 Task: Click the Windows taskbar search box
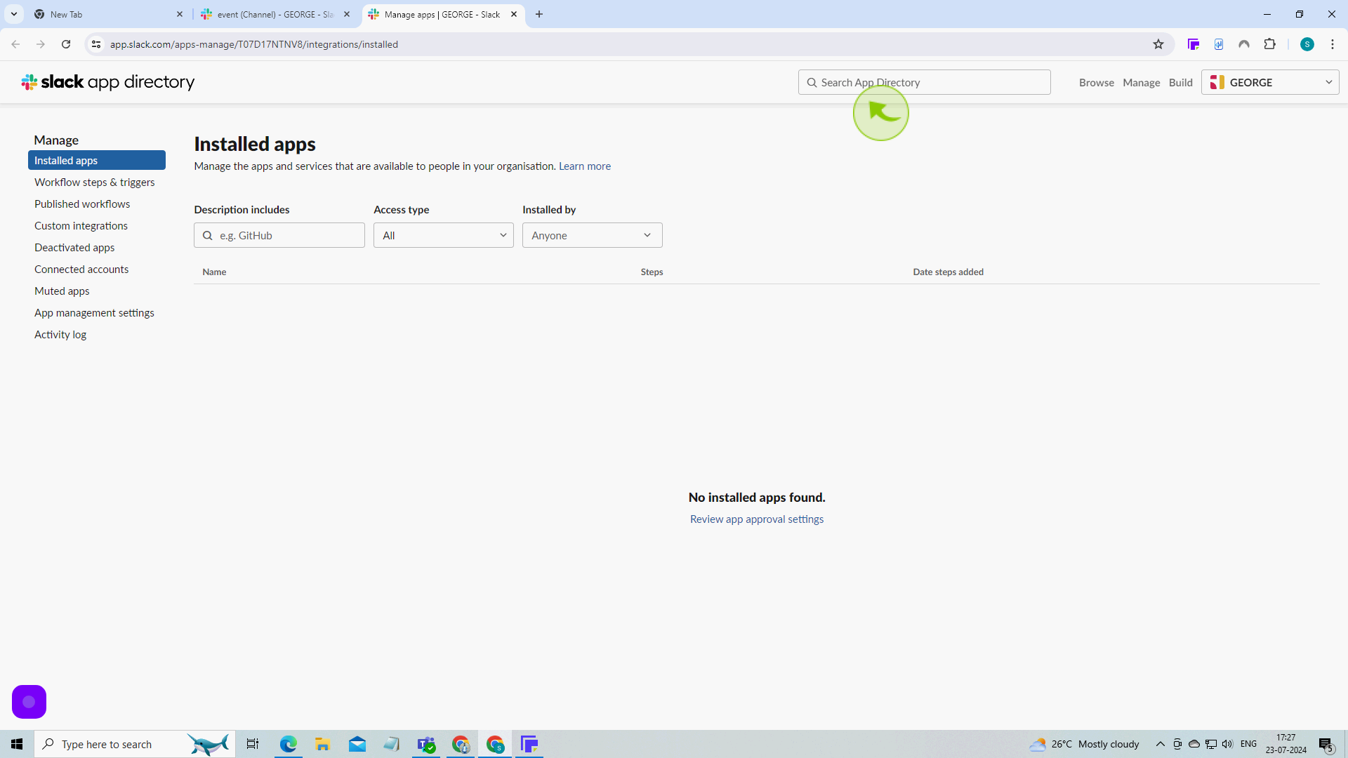point(135,744)
